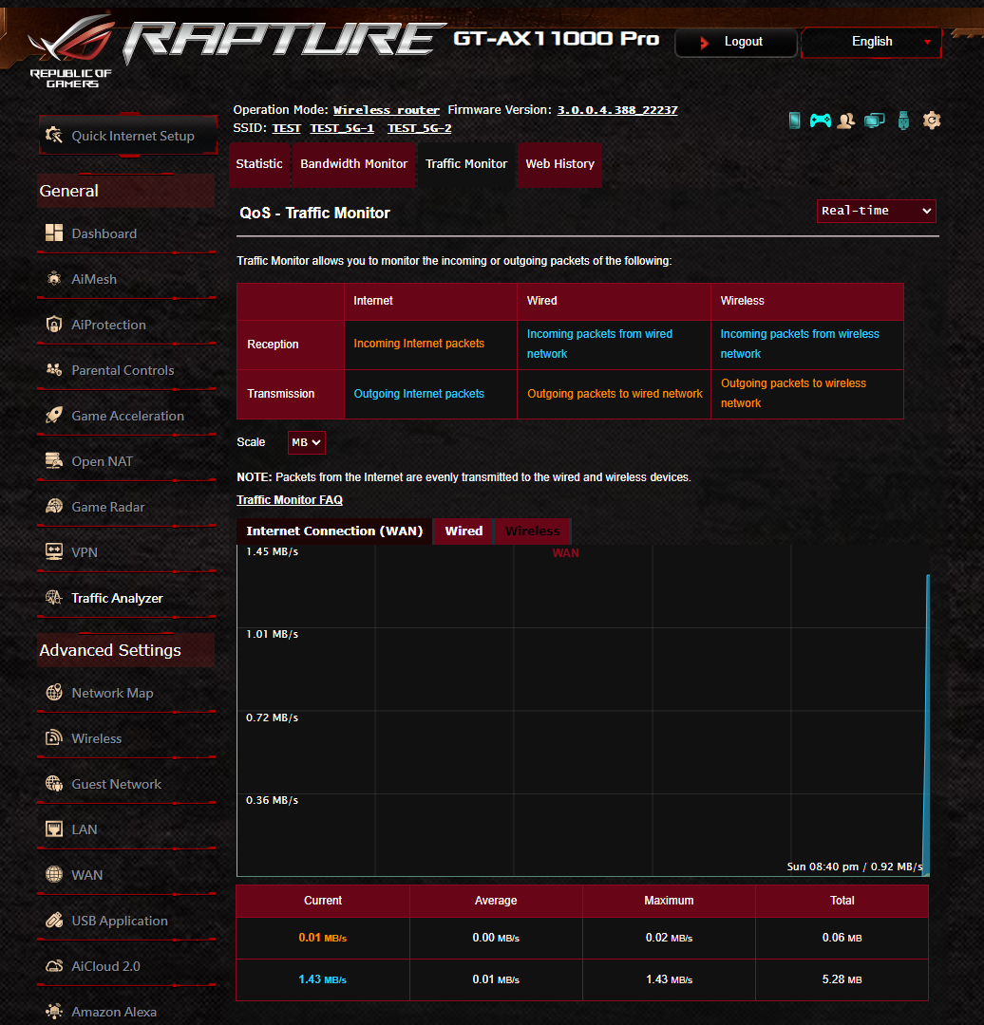This screenshot has height=1025, width=984.
Task: Click the 'Average' column header
Action: [x=496, y=901]
